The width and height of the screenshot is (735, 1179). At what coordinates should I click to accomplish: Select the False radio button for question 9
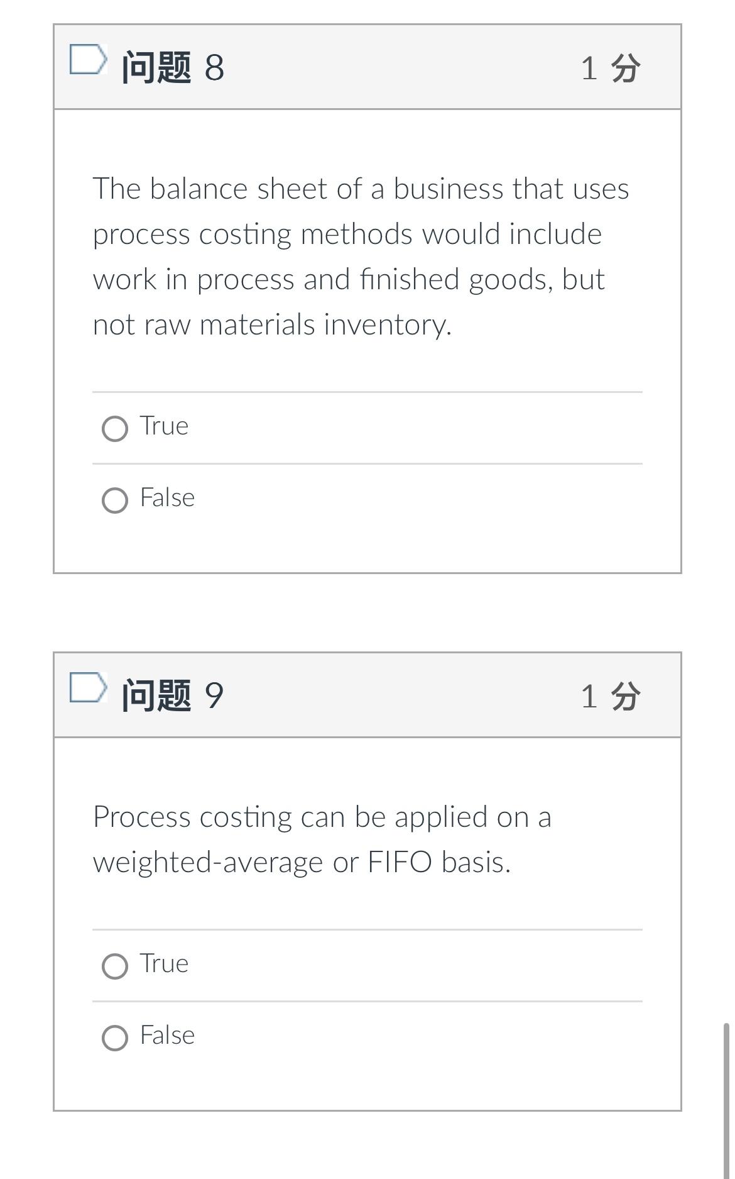coord(115,1038)
